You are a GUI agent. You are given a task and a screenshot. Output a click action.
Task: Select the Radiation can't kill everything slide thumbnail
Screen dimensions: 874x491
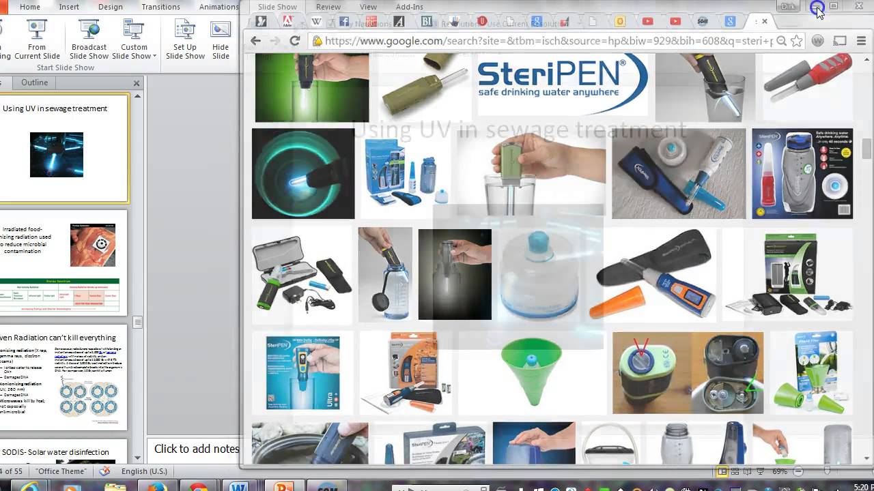[63, 377]
